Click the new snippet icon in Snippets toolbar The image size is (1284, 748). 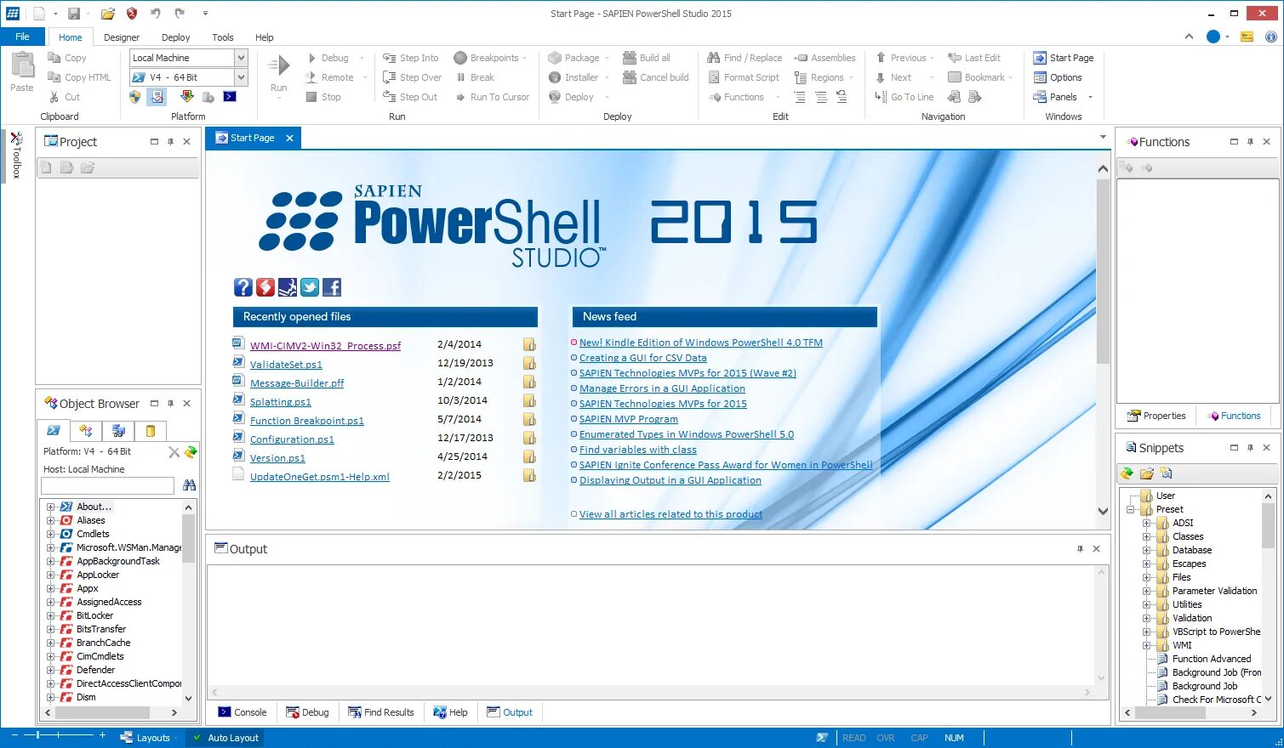click(x=1166, y=473)
